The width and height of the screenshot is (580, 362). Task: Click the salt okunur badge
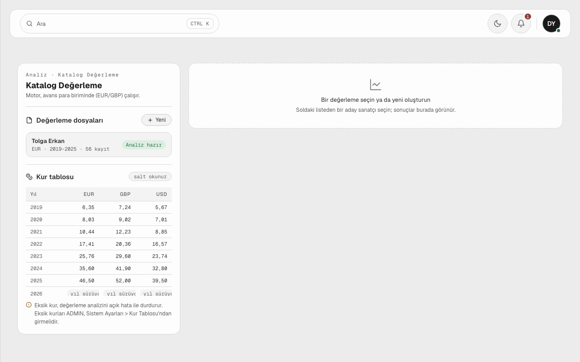(150, 176)
